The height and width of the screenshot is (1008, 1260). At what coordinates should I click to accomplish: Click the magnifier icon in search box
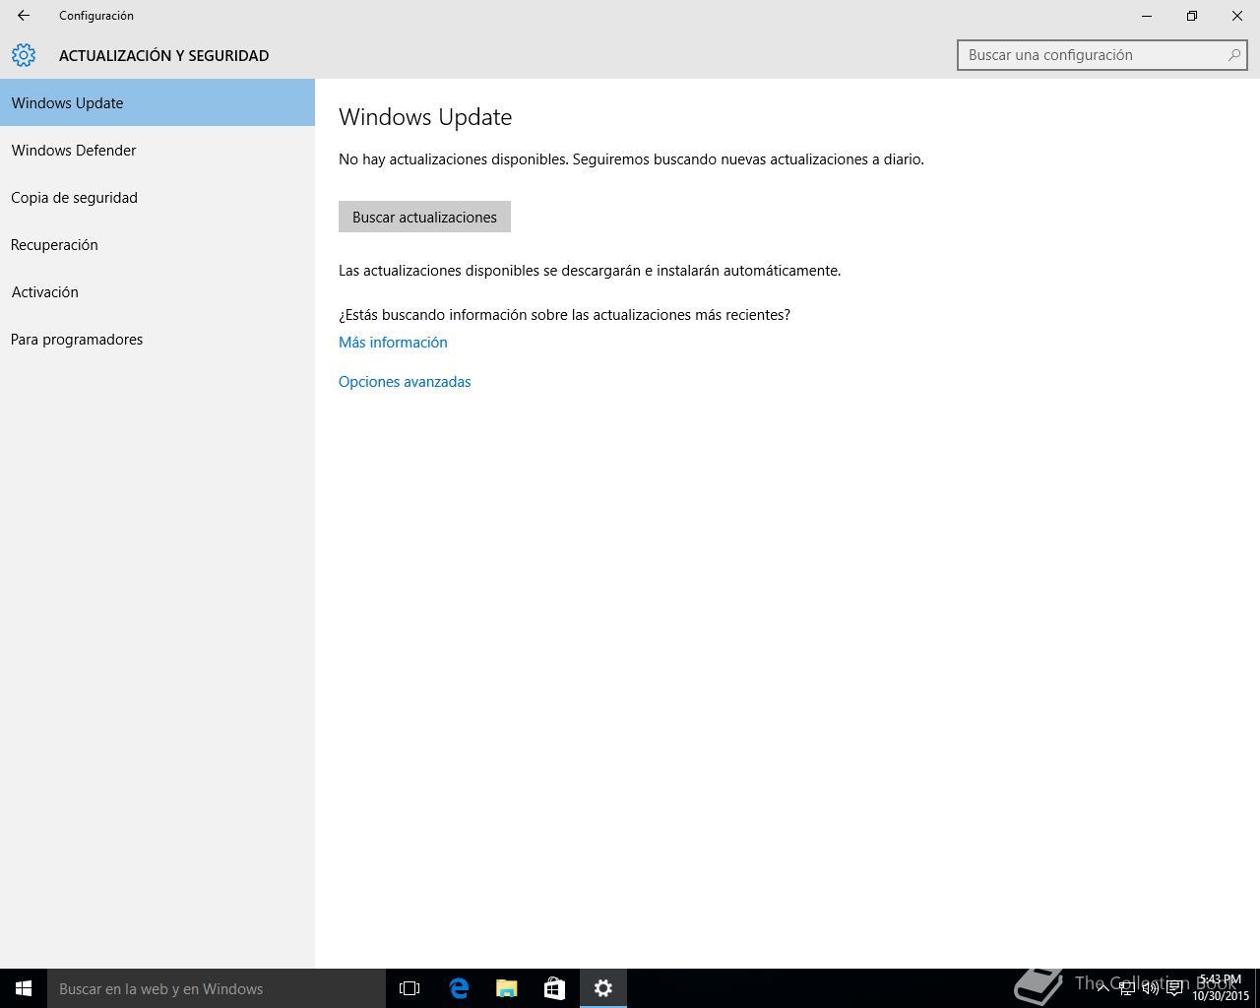(x=1233, y=55)
